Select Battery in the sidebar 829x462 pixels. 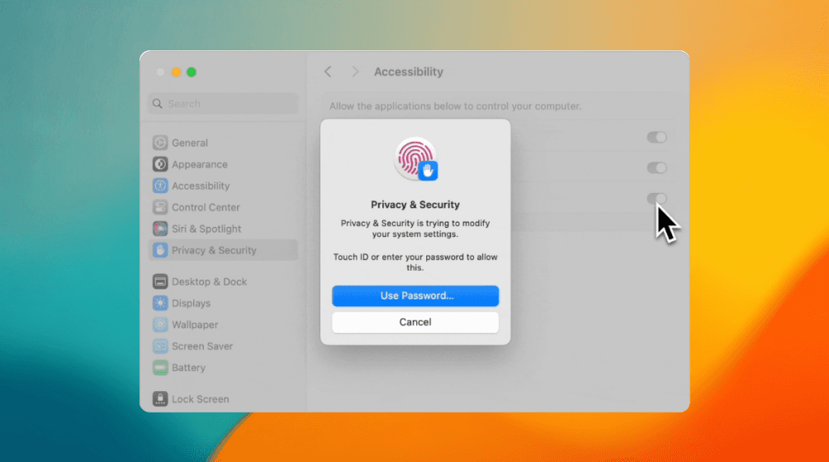point(223,367)
